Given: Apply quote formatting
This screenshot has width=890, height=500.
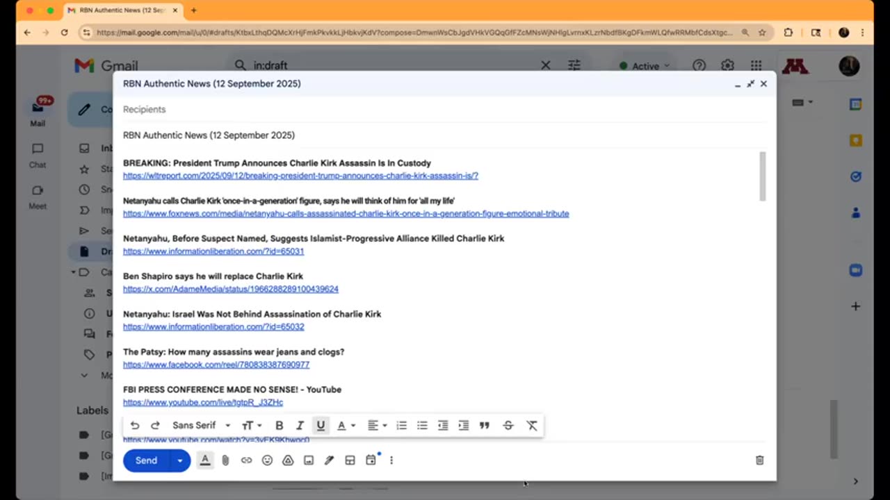Looking at the screenshot, I should click(x=485, y=426).
